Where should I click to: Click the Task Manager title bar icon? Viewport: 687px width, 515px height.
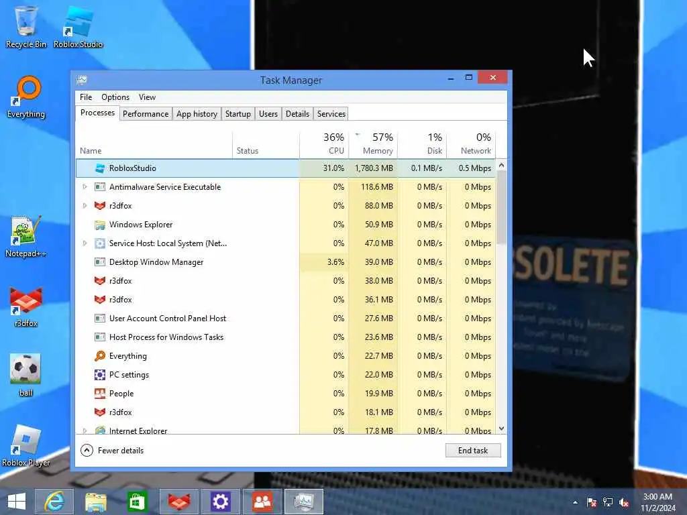[x=82, y=80]
